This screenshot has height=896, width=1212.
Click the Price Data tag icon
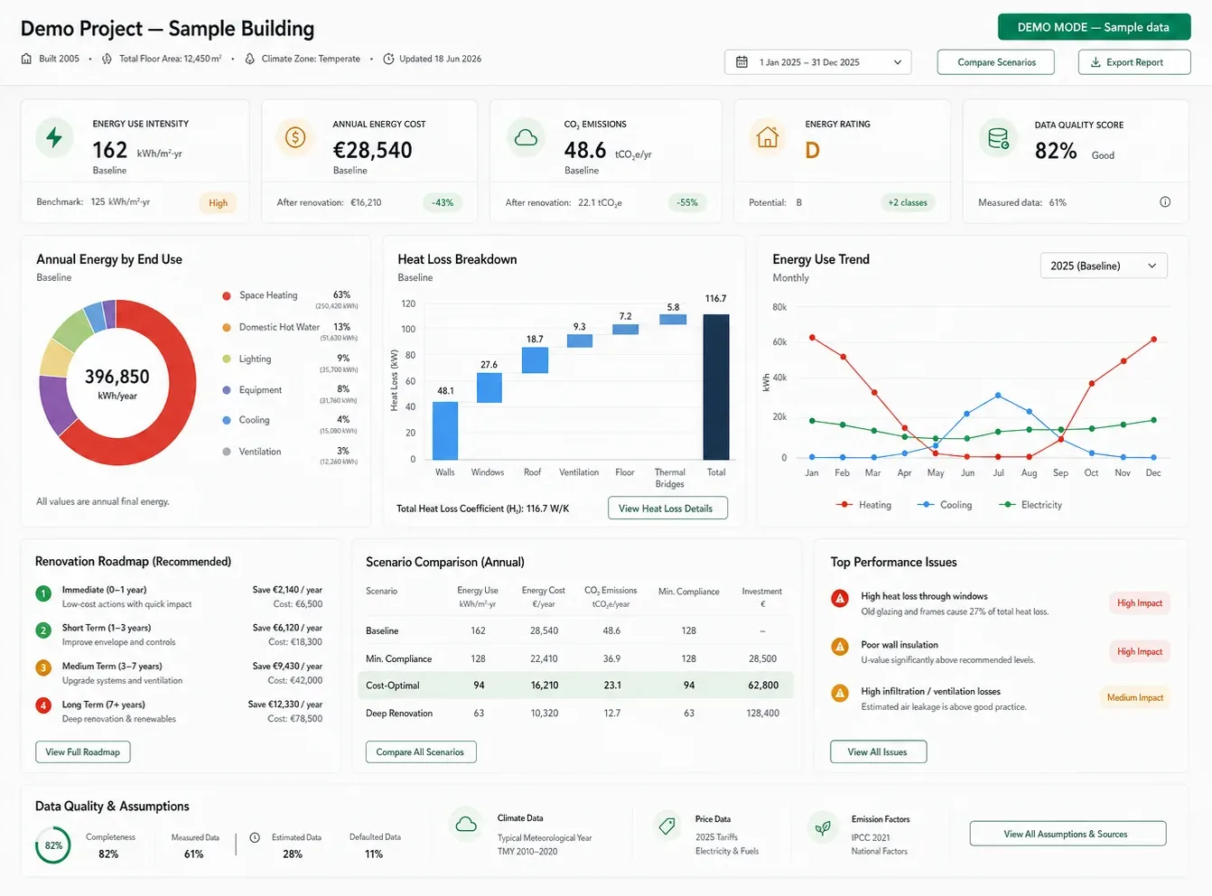667,826
